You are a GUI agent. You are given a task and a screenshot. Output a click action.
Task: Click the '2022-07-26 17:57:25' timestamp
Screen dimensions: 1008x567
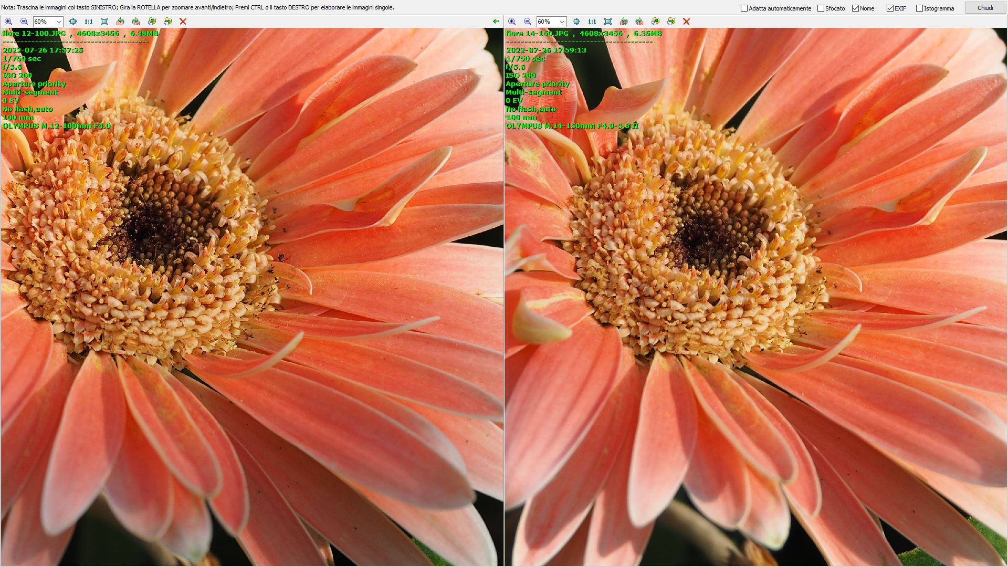tap(43, 50)
